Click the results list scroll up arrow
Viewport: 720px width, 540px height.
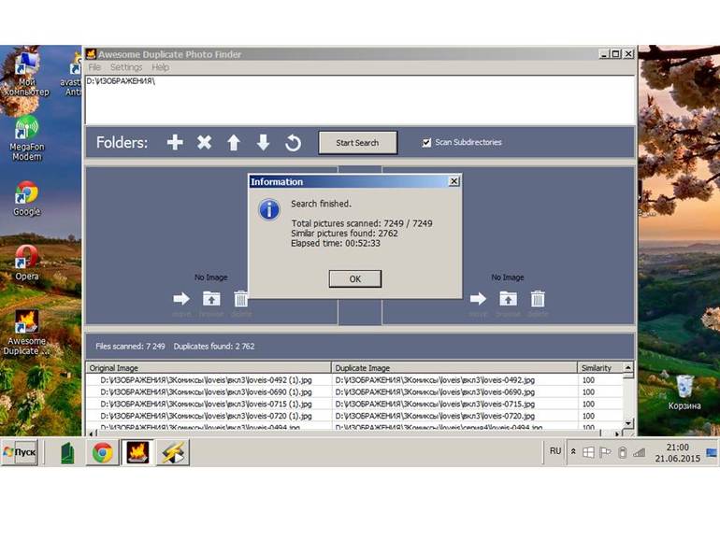[x=628, y=368]
